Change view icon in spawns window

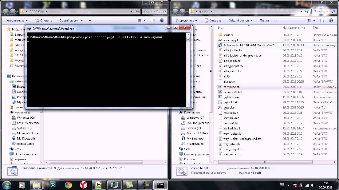309,21
